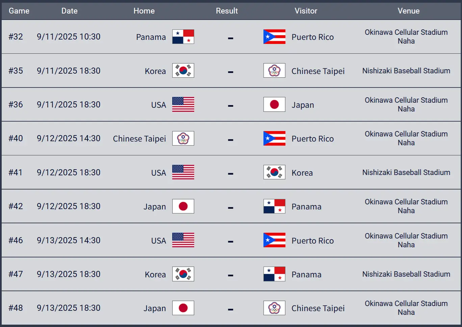Open Nishizaki Baseball Stadium venue for game #35
This screenshot has width=462, height=327.
click(406, 71)
